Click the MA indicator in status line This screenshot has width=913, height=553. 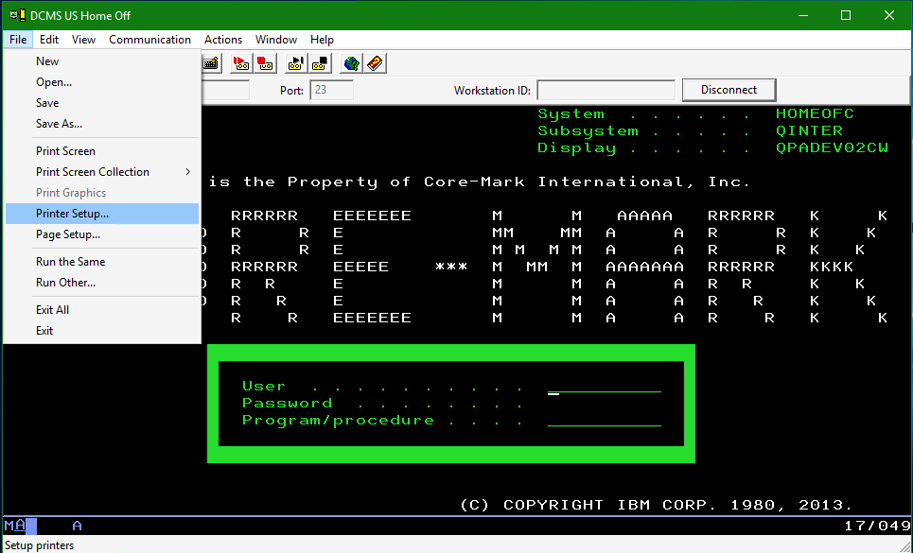tap(15, 526)
